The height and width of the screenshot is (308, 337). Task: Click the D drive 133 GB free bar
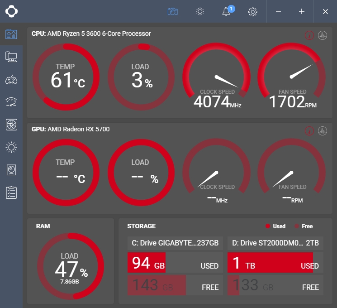pos(275,285)
